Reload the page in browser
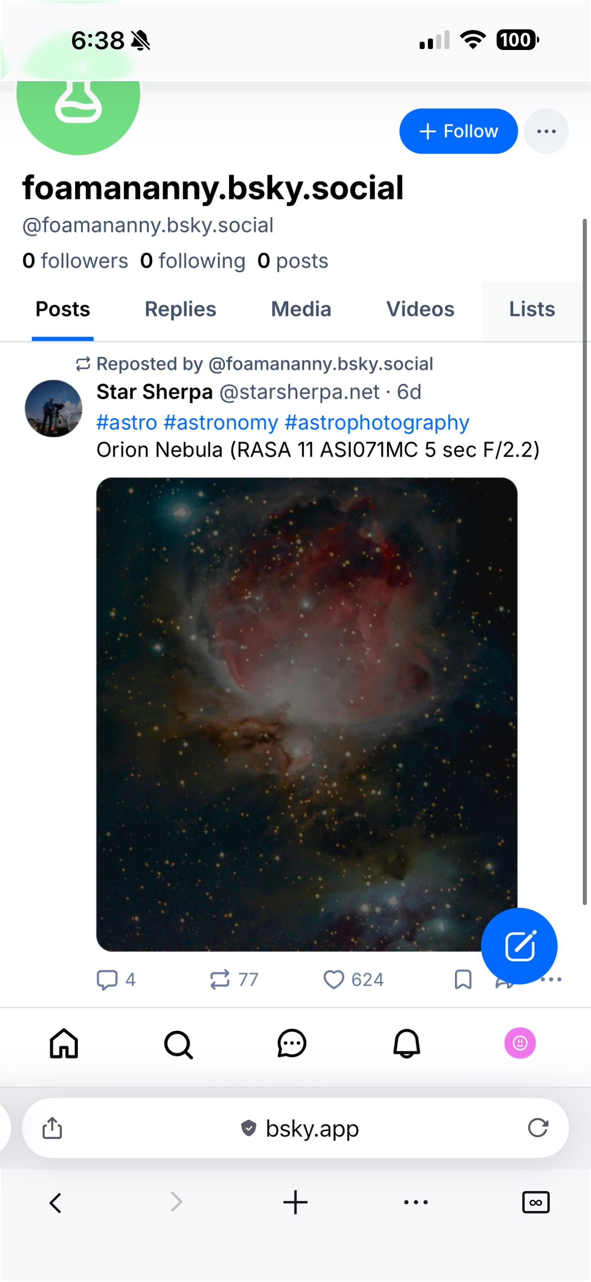The height and width of the screenshot is (1282, 591). (537, 1128)
